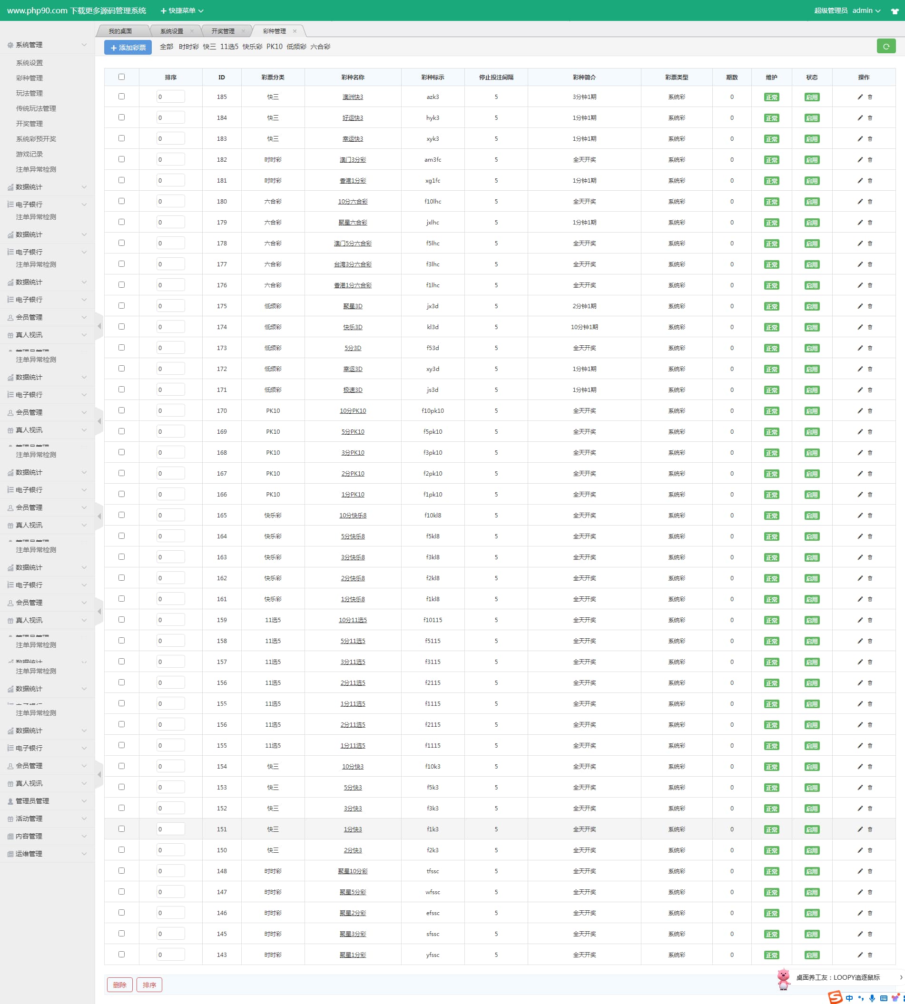Click the green refresh icon button
Screen dimensions: 905x1004
click(885, 46)
